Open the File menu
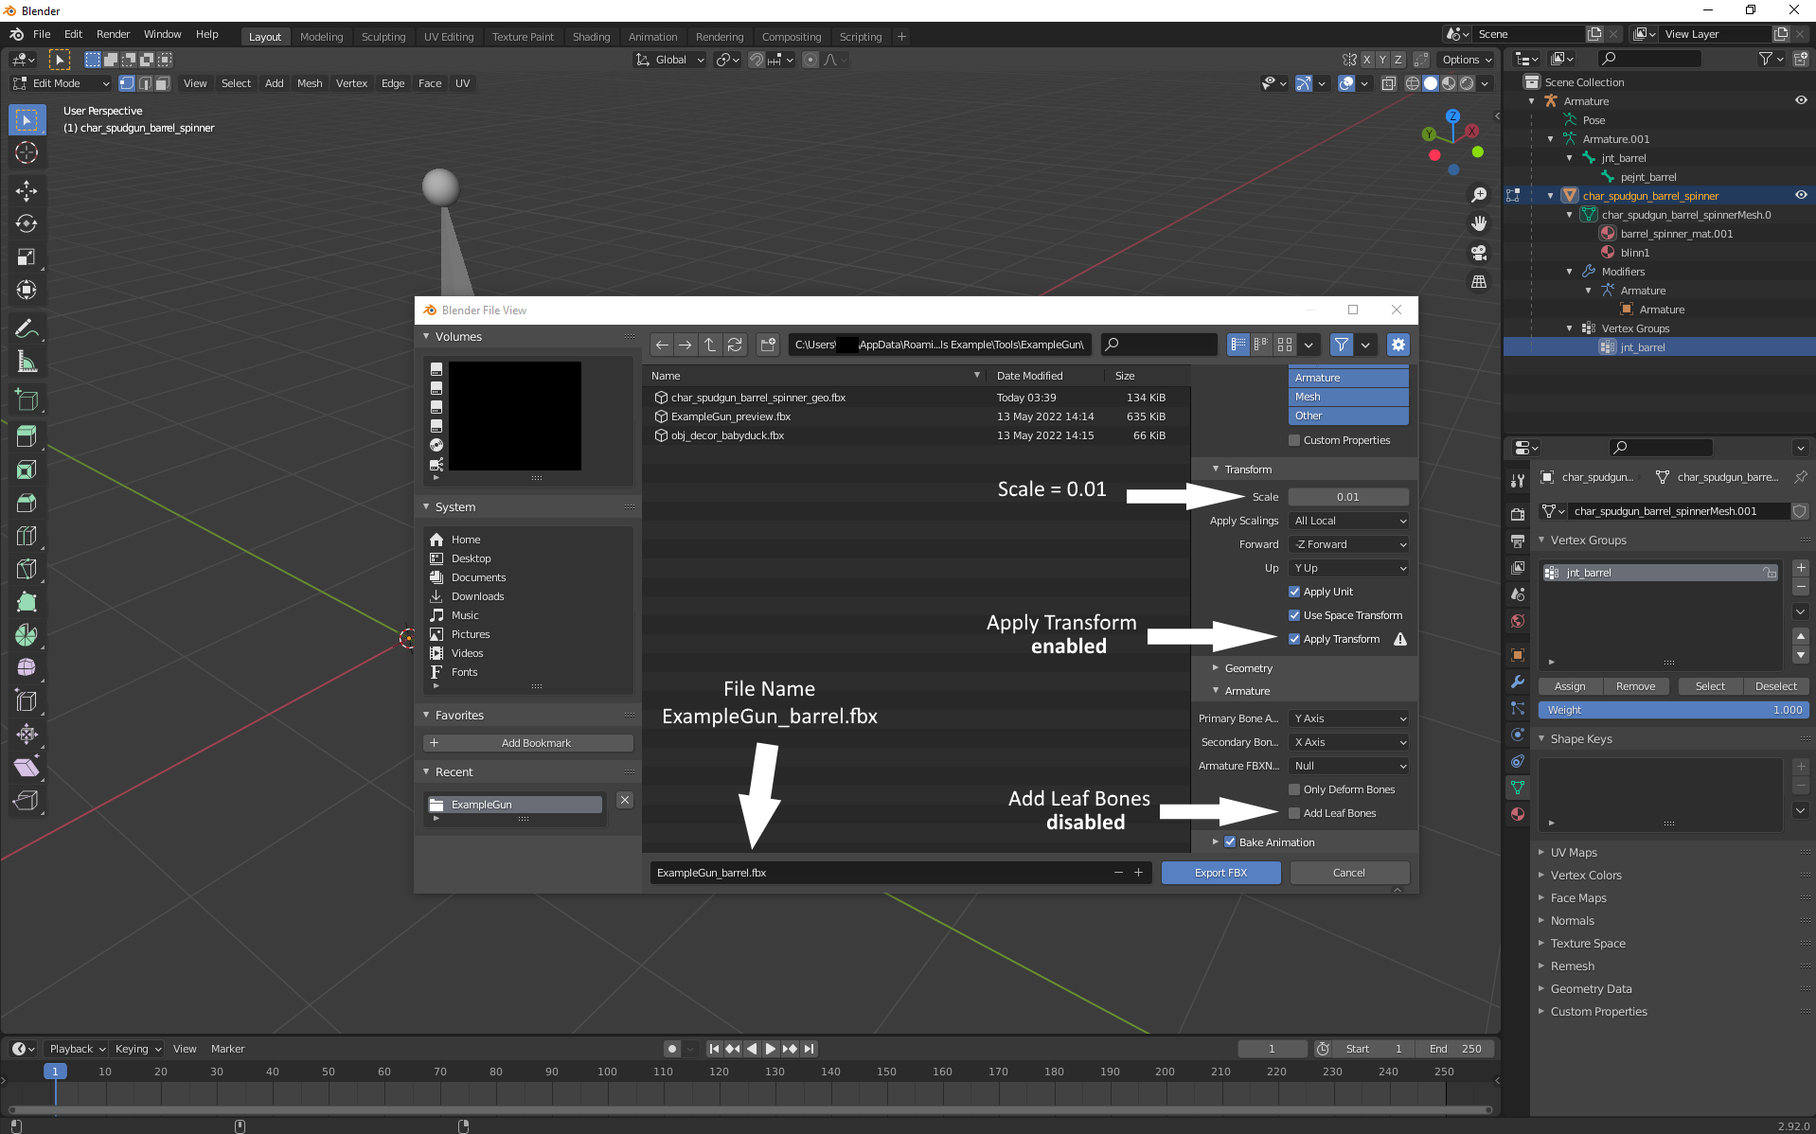 (42, 34)
